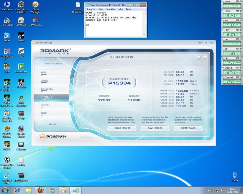Viewport: 243px width, 194px height.
Task: Launch utorrent.exe desktop icon
Action: click(21, 68)
